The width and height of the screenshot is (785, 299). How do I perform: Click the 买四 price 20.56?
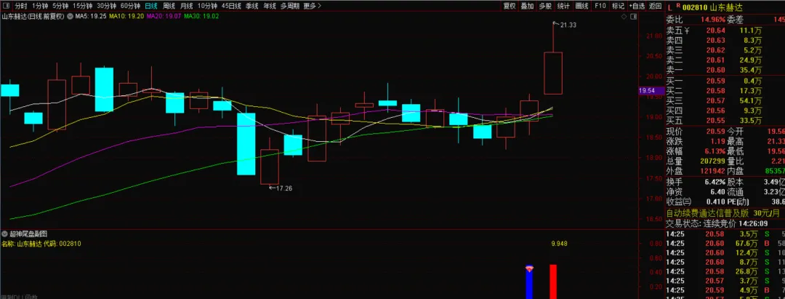pyautogui.click(x=715, y=110)
